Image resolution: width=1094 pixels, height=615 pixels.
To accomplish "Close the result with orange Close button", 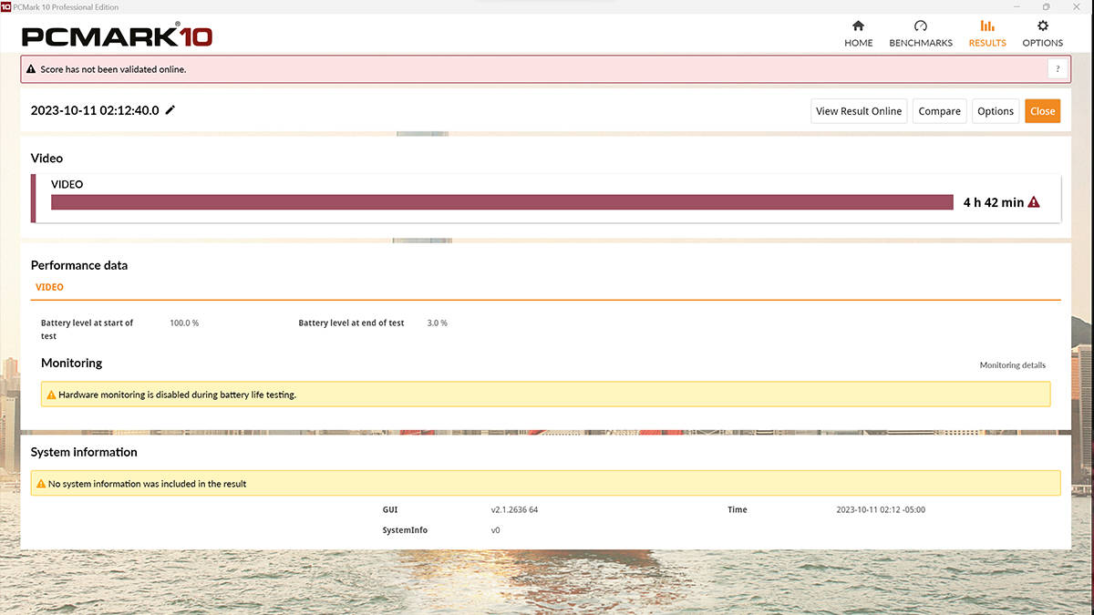I will point(1042,111).
